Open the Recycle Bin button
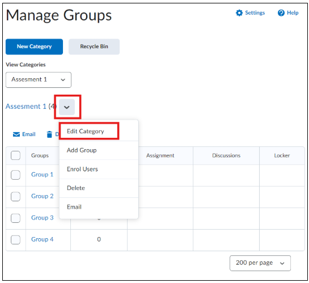 [94, 47]
